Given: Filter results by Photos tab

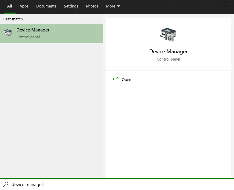Looking at the screenshot, I should click(92, 6).
